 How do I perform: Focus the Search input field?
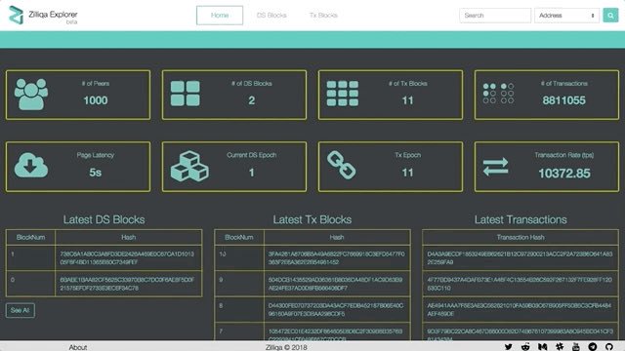[495, 16]
